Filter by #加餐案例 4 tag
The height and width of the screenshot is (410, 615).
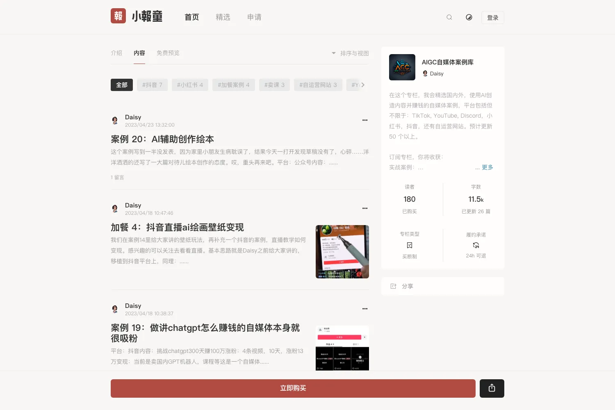click(234, 85)
